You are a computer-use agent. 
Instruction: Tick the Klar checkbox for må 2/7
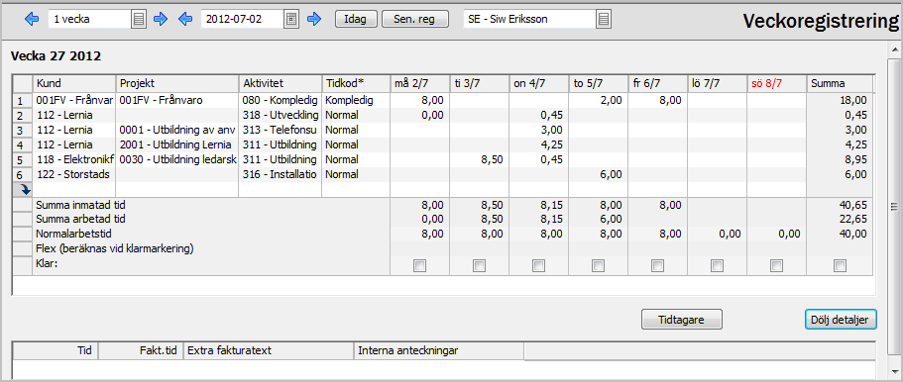(420, 265)
